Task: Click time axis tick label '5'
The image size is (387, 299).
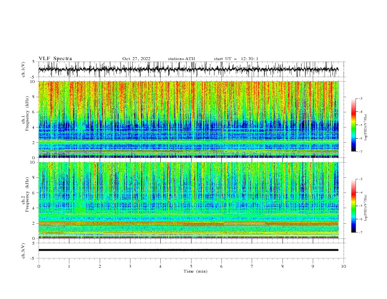Action: pos(191,266)
